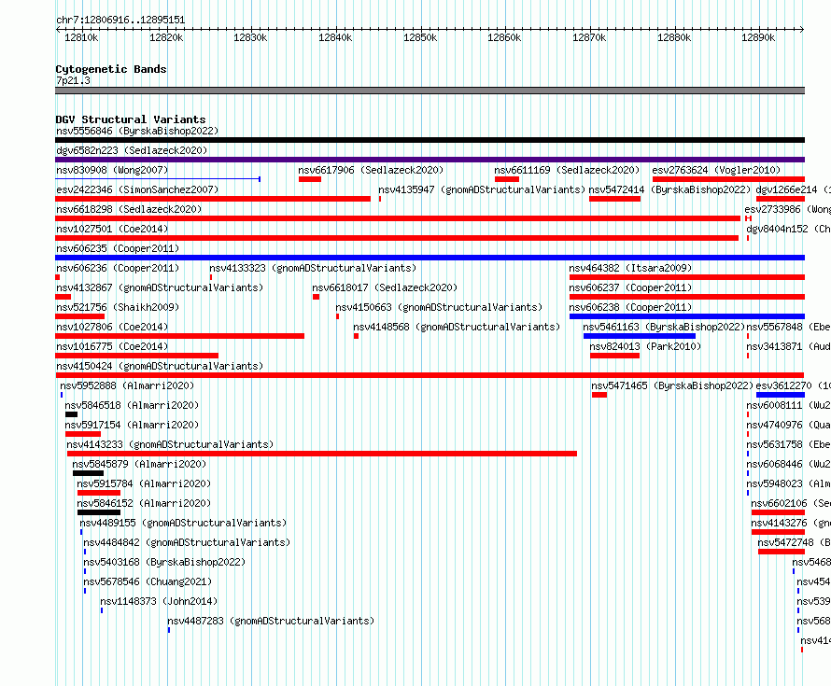Select the nsv830908 (Wong2007) label

pyautogui.click(x=112, y=170)
